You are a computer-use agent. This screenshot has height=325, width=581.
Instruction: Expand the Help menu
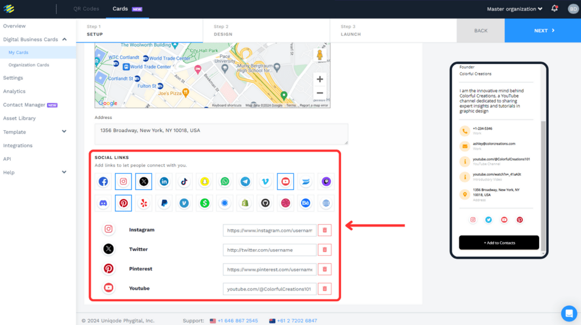[64, 172]
